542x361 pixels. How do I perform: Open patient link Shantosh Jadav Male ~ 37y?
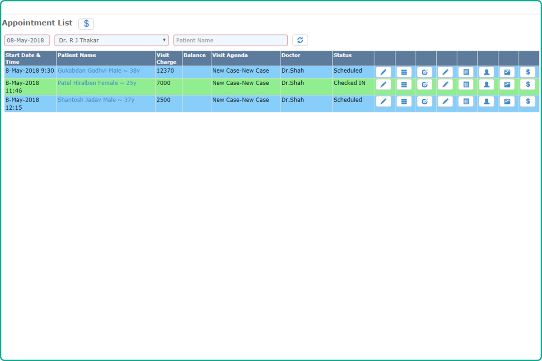(x=96, y=100)
